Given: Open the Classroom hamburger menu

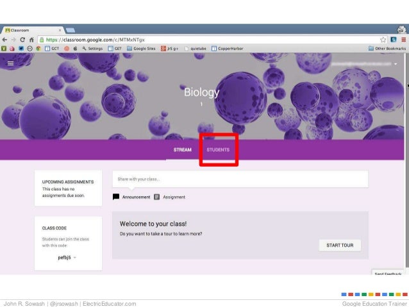Looking at the screenshot, I should [x=10, y=63].
